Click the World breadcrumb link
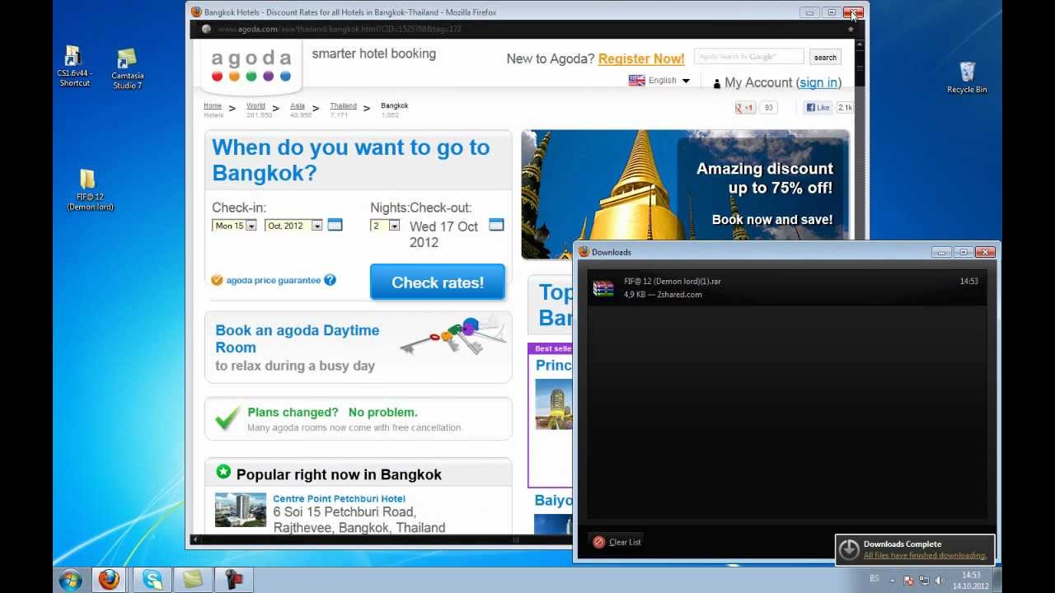The width and height of the screenshot is (1055, 593). [x=256, y=105]
